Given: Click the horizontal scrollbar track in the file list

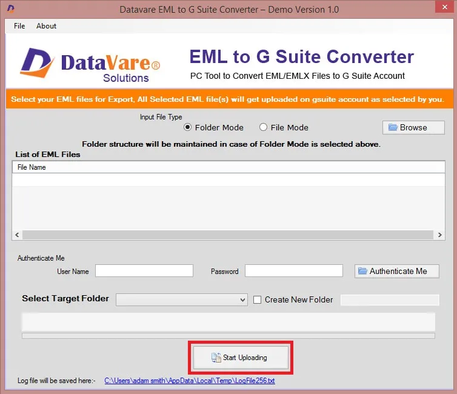Looking at the screenshot, I should (228, 235).
